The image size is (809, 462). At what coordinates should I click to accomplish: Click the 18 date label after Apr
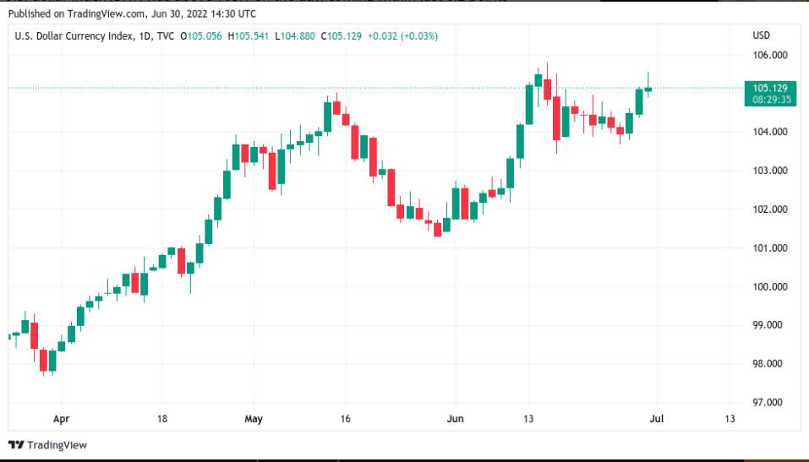(162, 419)
